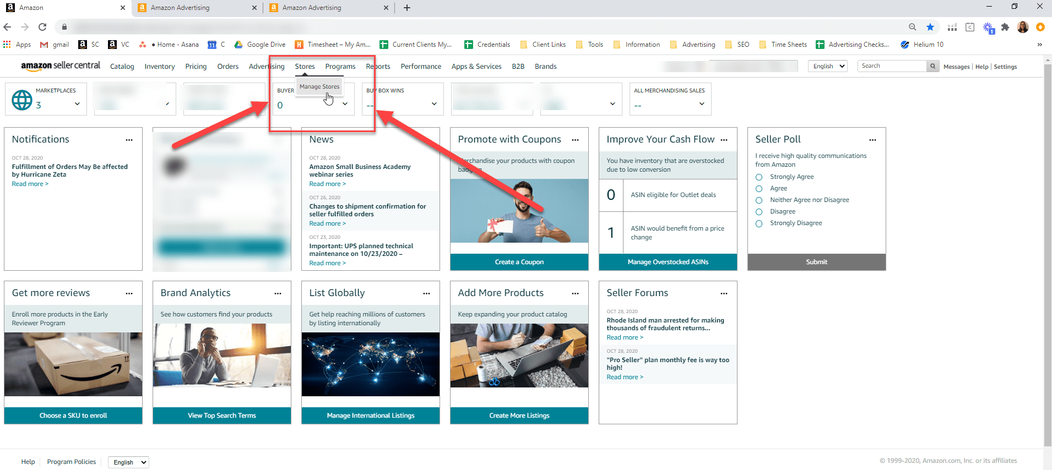Open the browser extensions puzzle icon
The height and width of the screenshot is (470, 1052).
(x=1005, y=27)
